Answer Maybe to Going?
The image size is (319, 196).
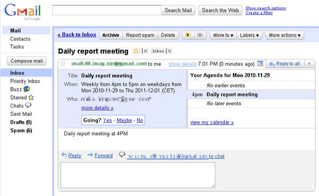(124, 120)
